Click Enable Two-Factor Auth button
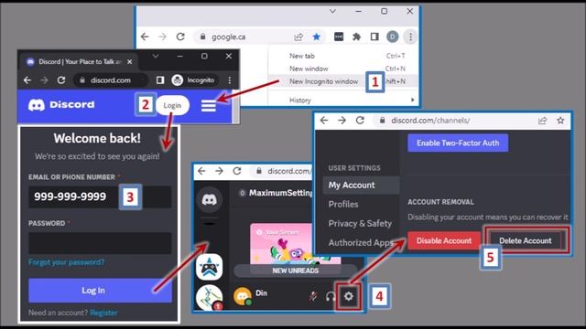586x329 pixels. coord(458,143)
